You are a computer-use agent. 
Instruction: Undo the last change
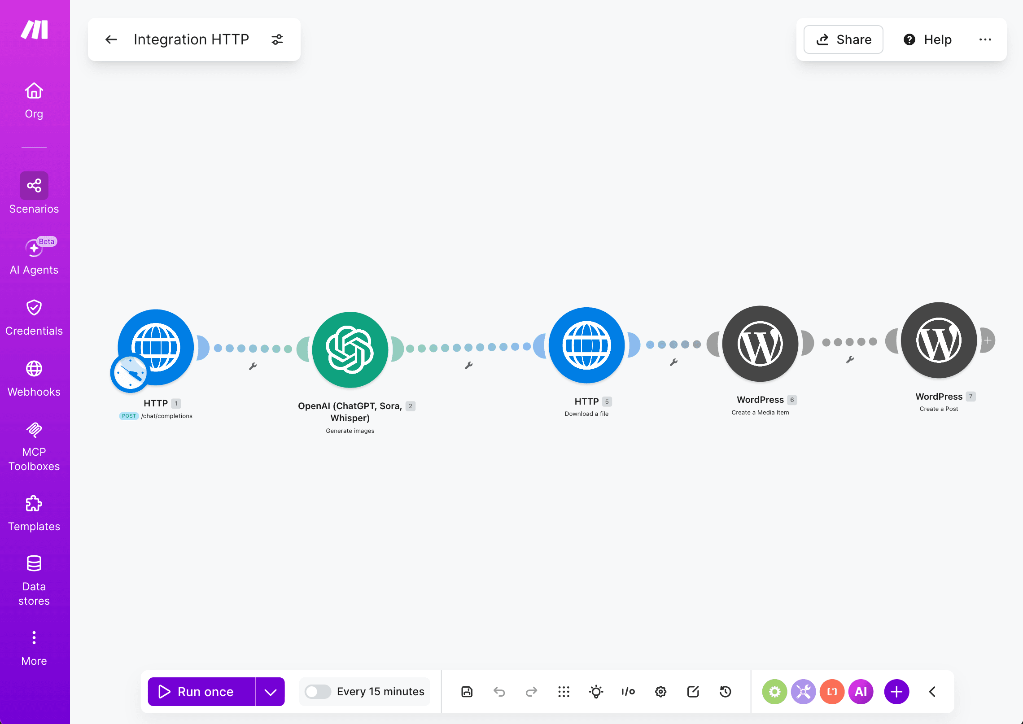pyautogui.click(x=499, y=692)
